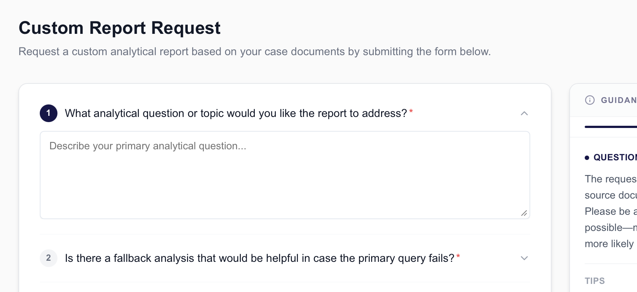Click the red asterisk after question 2
The height and width of the screenshot is (292, 637).
tap(458, 256)
